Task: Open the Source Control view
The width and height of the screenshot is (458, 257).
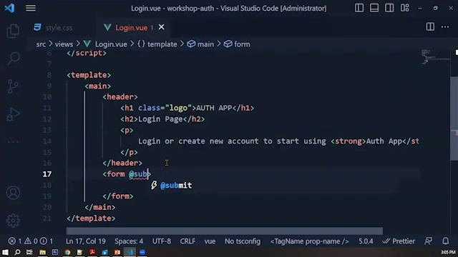Action: coord(13,86)
